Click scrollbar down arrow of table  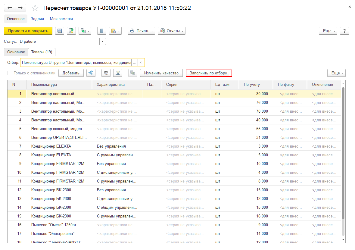(x=343, y=239)
